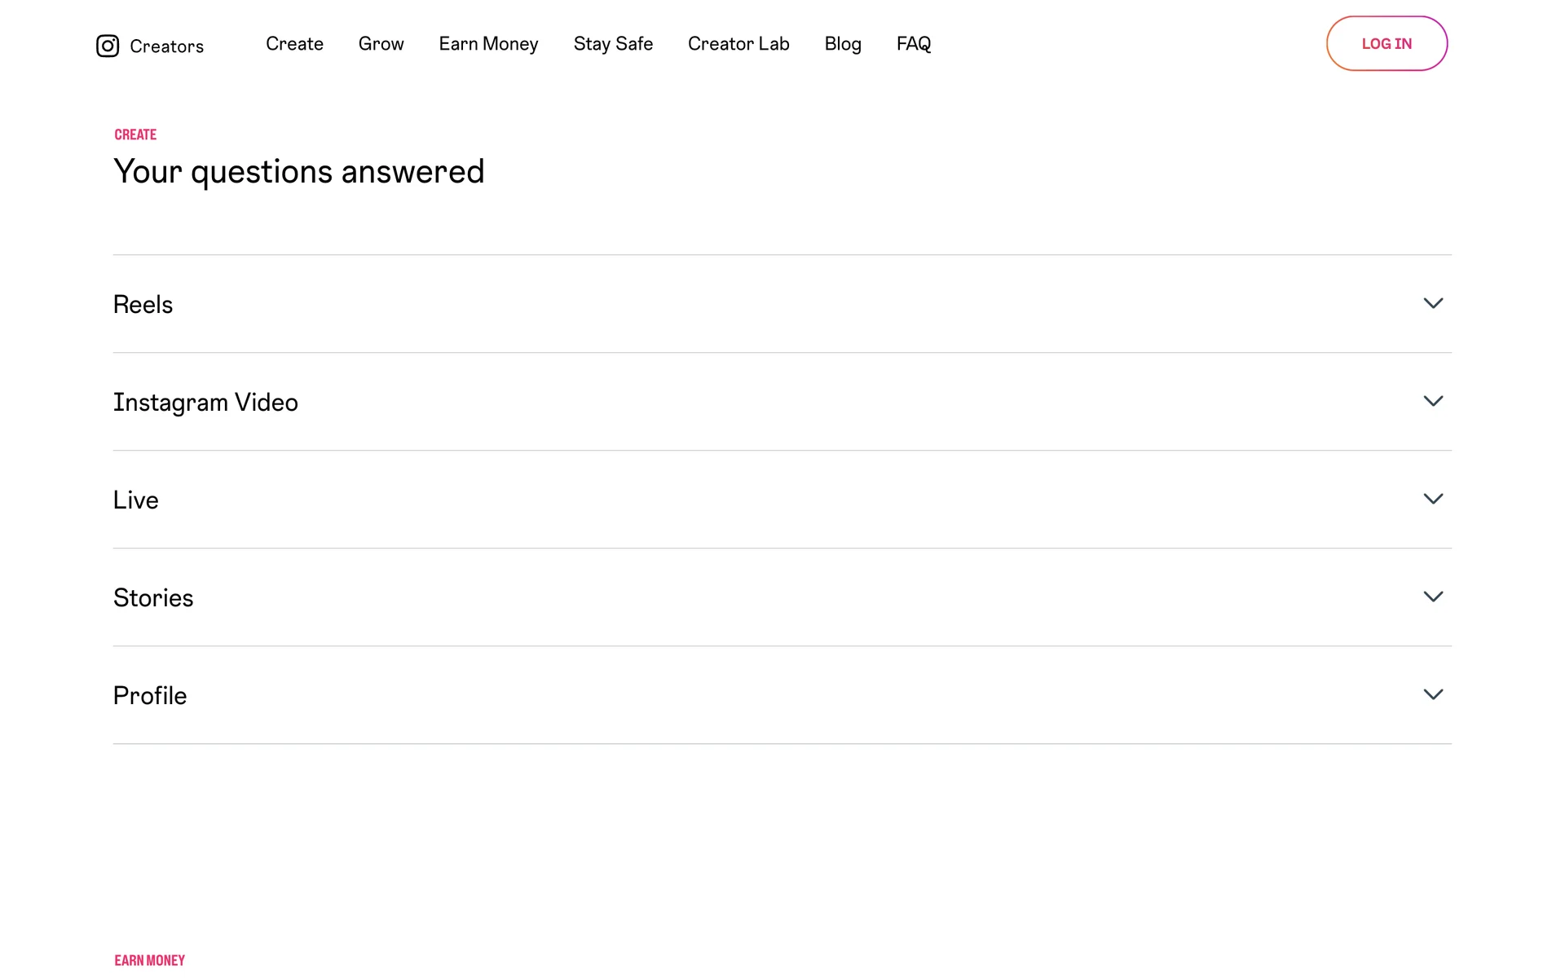Open the Create menu item
This screenshot has height=978, width=1565.
294,44
